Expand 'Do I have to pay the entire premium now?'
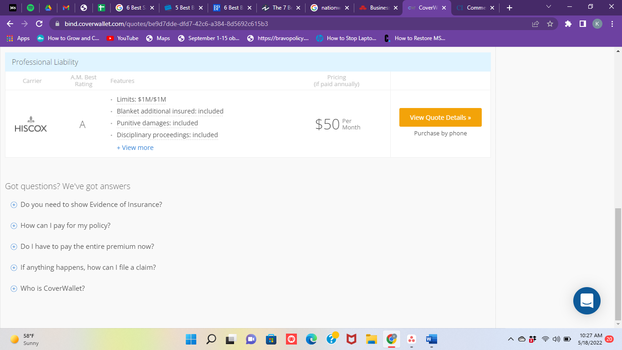The image size is (622, 350). pos(82,247)
